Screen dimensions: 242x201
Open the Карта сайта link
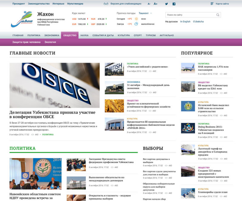(222, 4)
